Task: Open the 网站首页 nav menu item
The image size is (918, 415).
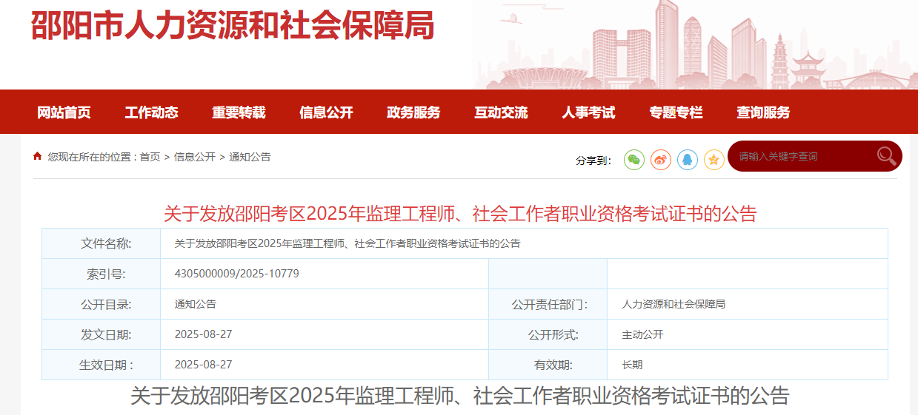Action: pyautogui.click(x=64, y=112)
